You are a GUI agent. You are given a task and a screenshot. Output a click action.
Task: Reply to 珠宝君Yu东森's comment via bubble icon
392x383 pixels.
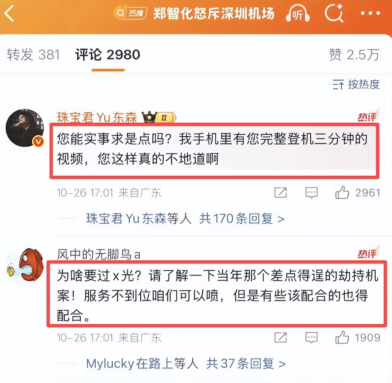coord(311,193)
